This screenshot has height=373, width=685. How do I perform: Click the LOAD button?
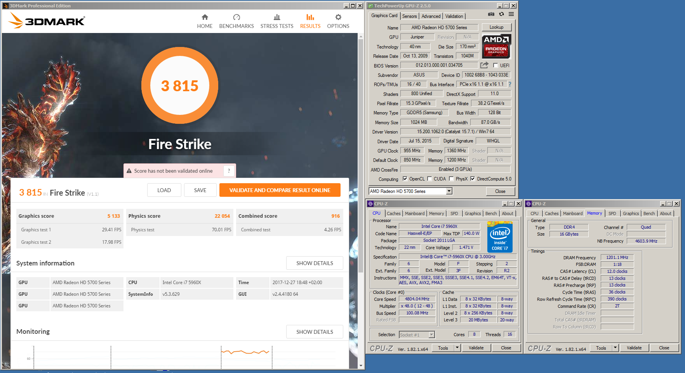pos(164,190)
